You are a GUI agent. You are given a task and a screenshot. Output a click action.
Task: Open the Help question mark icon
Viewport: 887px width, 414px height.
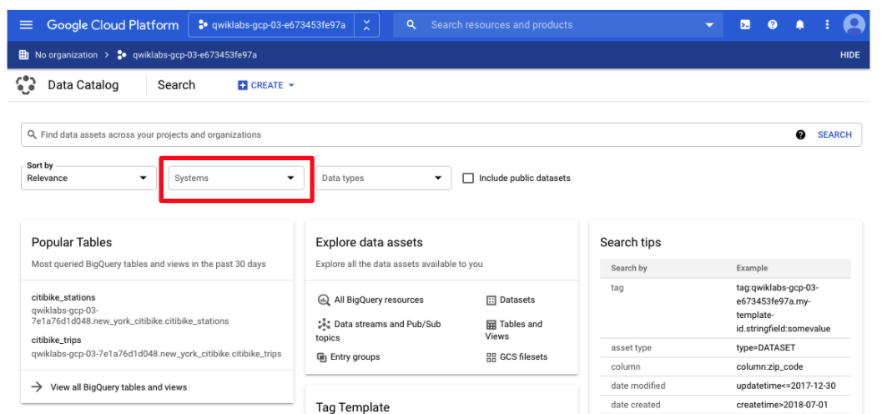point(772,25)
